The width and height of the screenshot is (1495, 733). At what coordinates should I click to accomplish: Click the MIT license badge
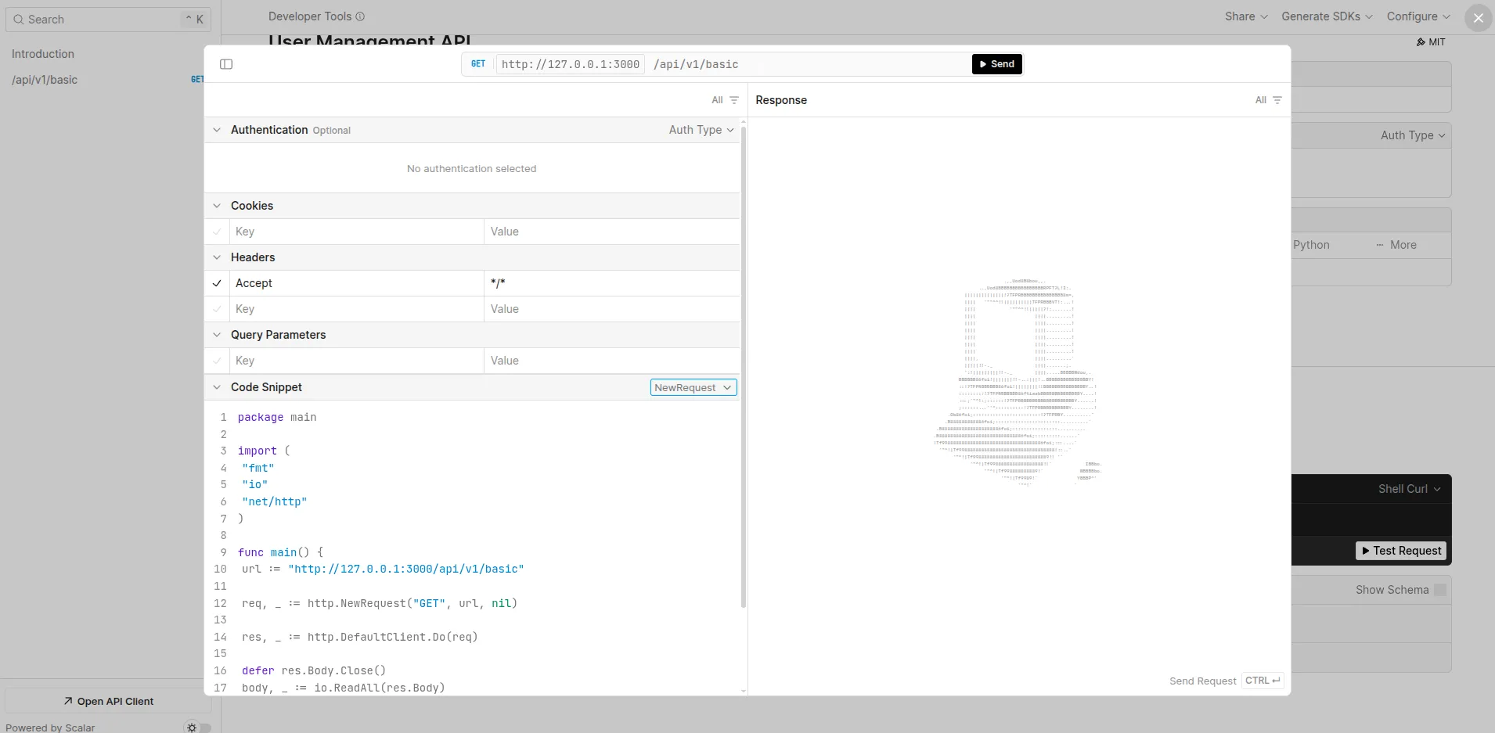[x=1430, y=41]
